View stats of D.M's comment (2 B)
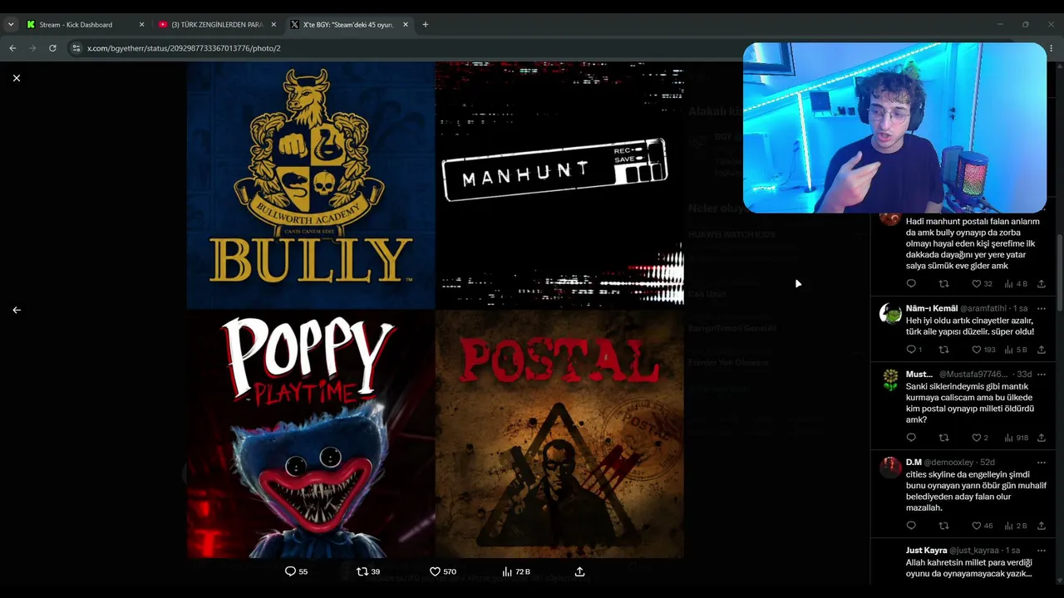1064x598 pixels. 1016,526
